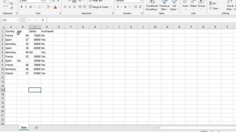Align text left

(65, 7)
